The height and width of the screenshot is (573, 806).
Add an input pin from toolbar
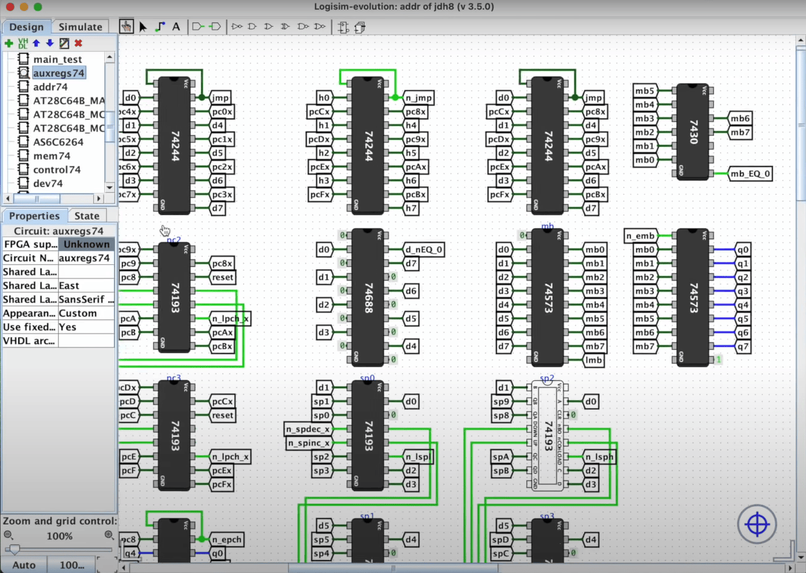198,27
